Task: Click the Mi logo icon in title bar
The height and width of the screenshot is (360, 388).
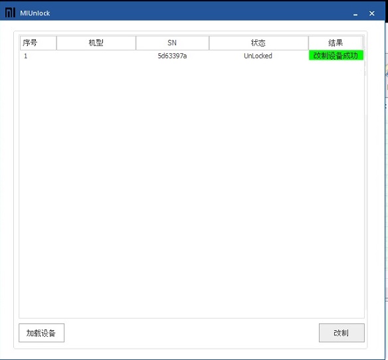Action: pyautogui.click(x=10, y=13)
